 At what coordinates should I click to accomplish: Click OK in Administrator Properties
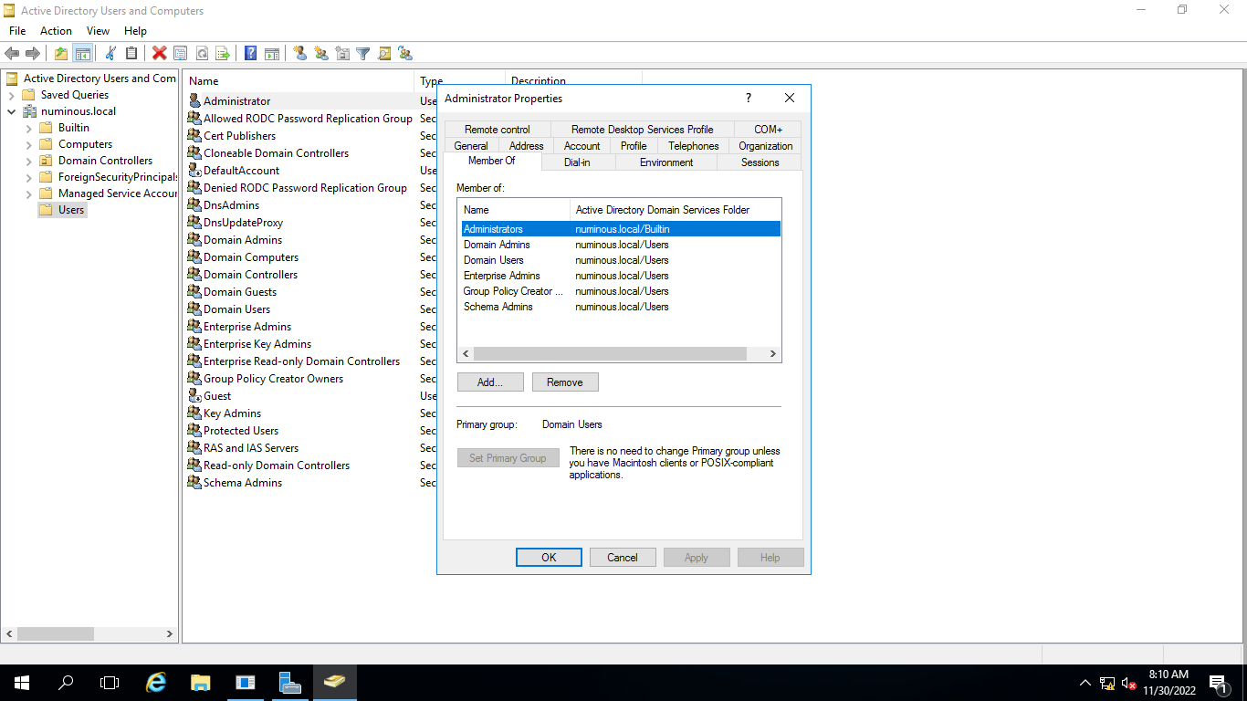(x=549, y=558)
